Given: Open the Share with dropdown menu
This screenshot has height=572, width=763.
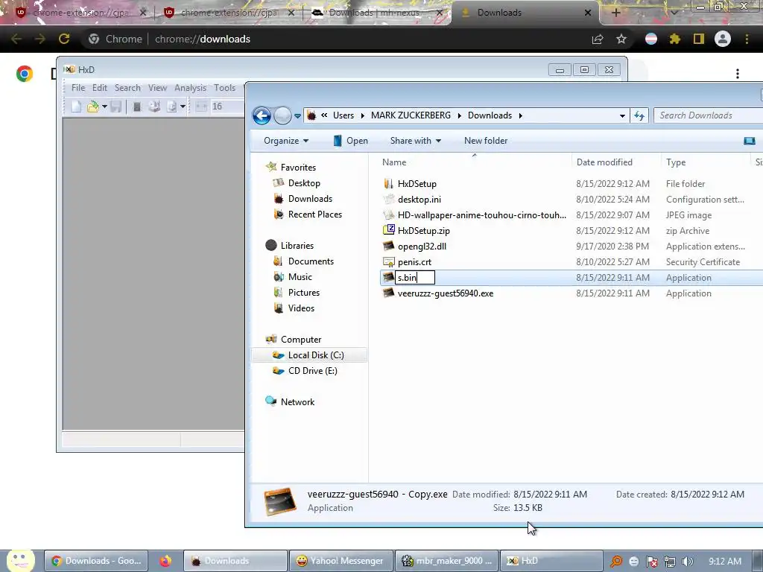Looking at the screenshot, I should click(416, 141).
